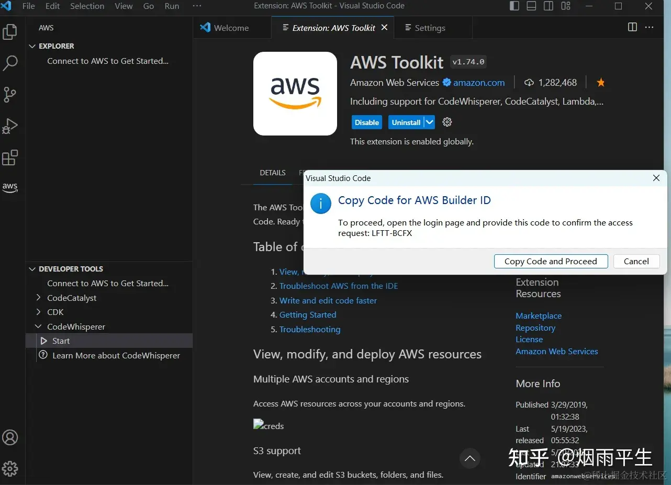Collapse the DEVELOPER TOOLS section

[x=32, y=269]
